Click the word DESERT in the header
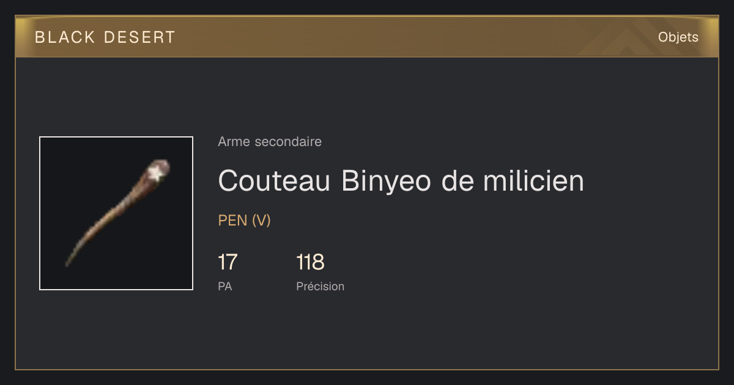The image size is (734, 385). tap(140, 37)
